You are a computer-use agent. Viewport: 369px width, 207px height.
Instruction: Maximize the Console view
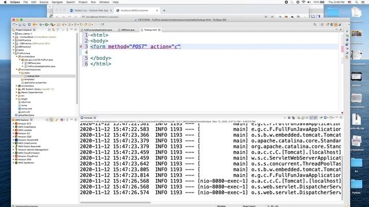pyautogui.click(x=341, y=117)
